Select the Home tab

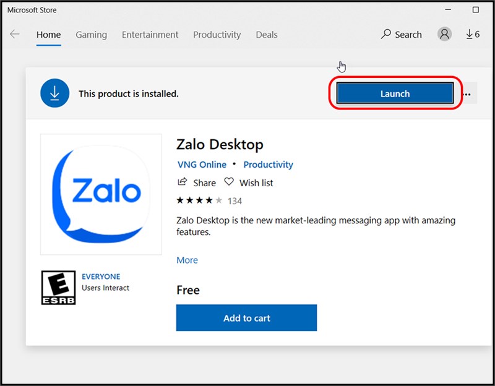click(x=48, y=35)
